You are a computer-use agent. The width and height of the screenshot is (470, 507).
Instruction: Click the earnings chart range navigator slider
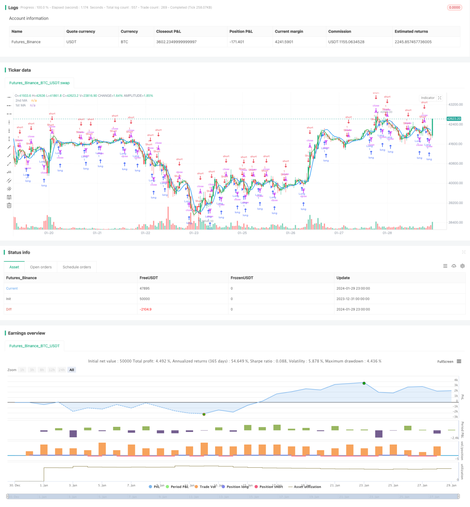click(x=233, y=497)
